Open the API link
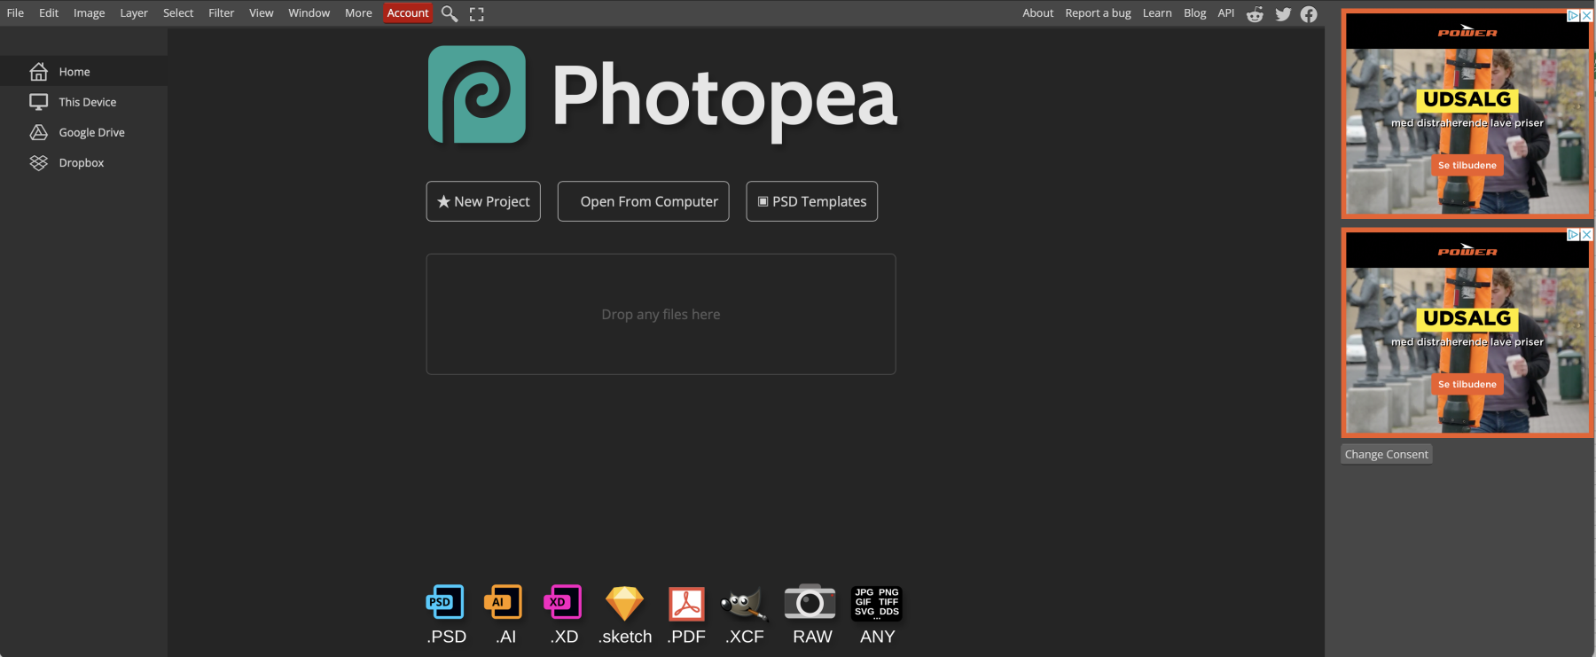1596x657 pixels. (1226, 13)
